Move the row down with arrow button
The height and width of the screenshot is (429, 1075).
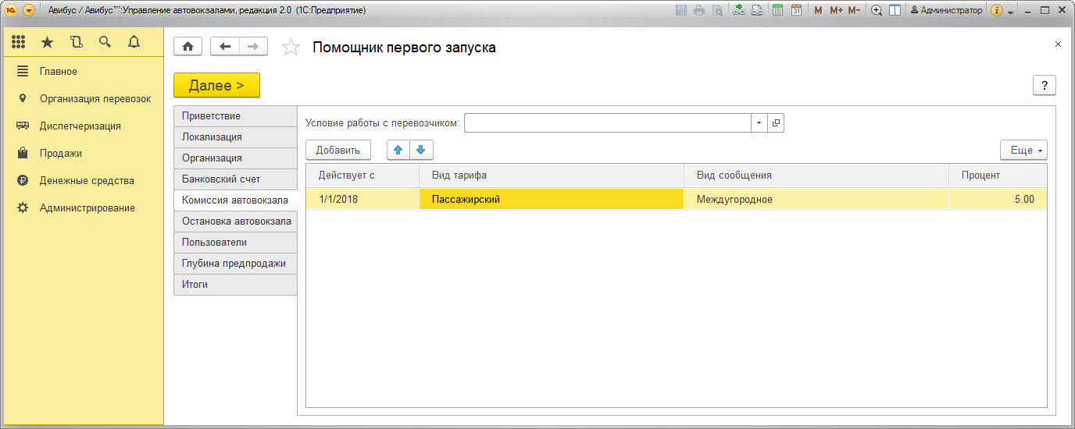pos(420,150)
